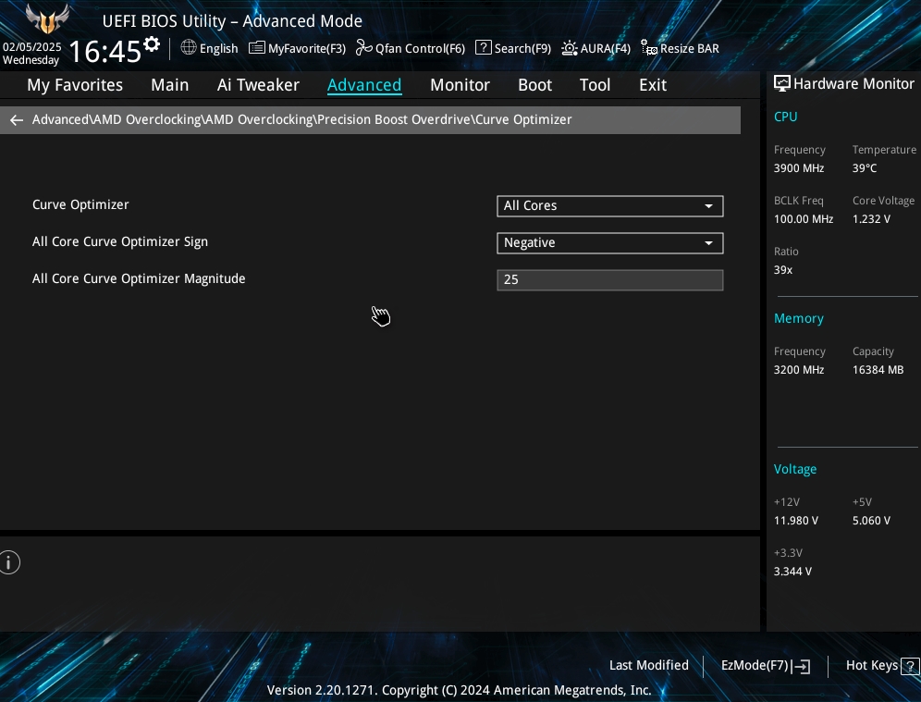Click +12V reading 11.980 V
Screen dimensions: 921x702
[796, 521]
